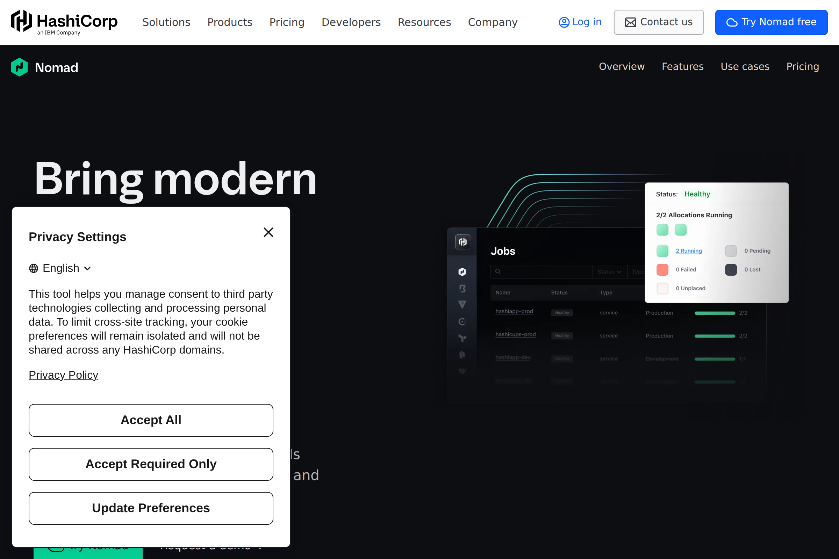Click the "0 Failed" label

[x=686, y=269]
